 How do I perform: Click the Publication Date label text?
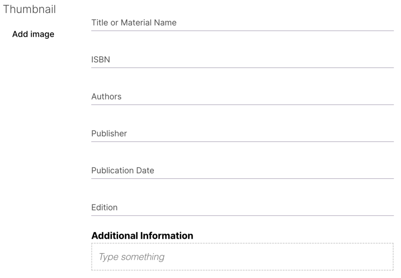(x=122, y=171)
